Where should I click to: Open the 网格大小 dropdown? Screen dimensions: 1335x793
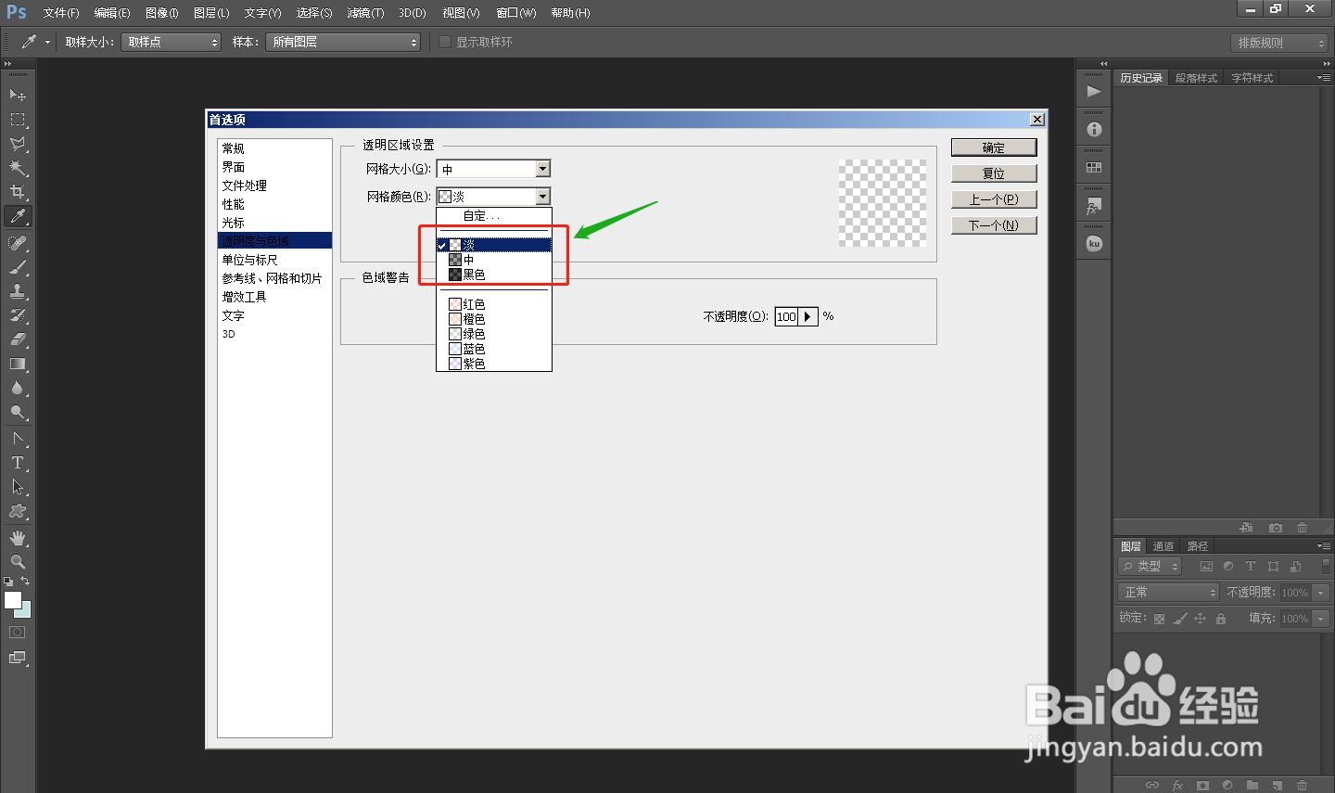point(493,169)
